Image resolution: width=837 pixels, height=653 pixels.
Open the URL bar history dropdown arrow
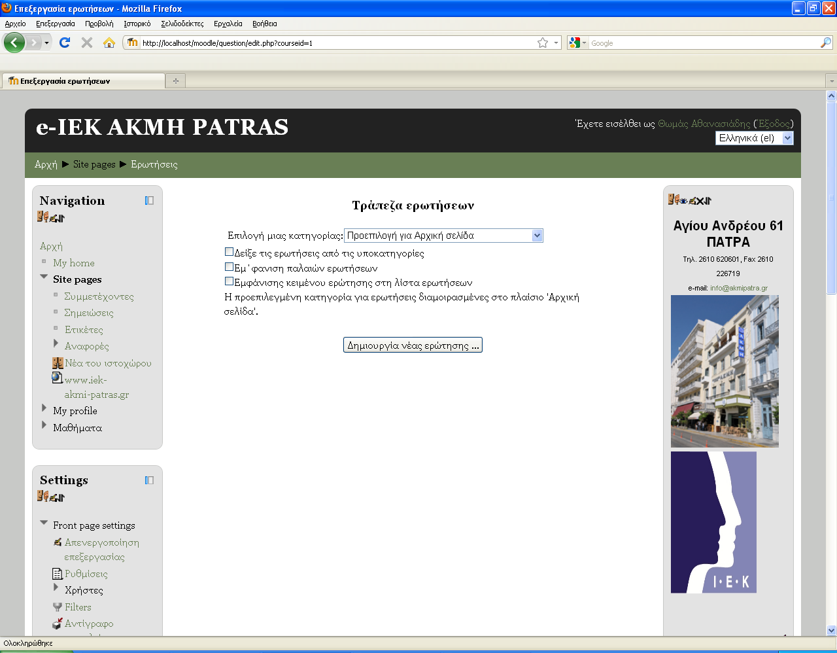(x=556, y=43)
